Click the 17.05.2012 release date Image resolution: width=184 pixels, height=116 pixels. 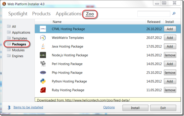coord(154,46)
